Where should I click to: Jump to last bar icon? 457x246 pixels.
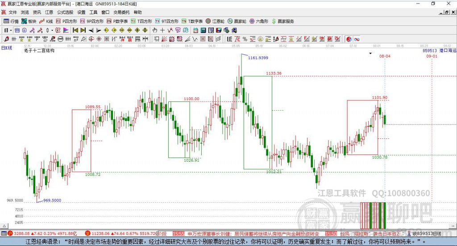point(83,30)
